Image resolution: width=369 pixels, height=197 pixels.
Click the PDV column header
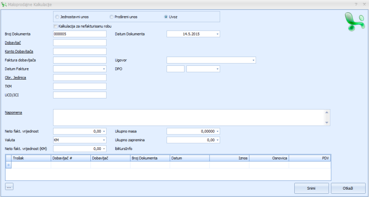[309, 158]
